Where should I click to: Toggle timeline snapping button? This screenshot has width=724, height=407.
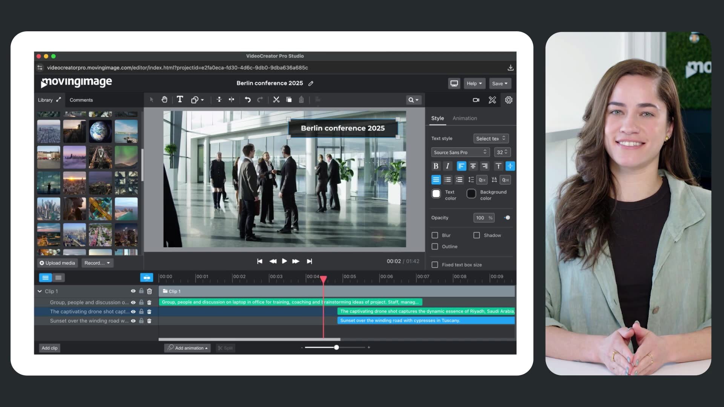point(147,278)
